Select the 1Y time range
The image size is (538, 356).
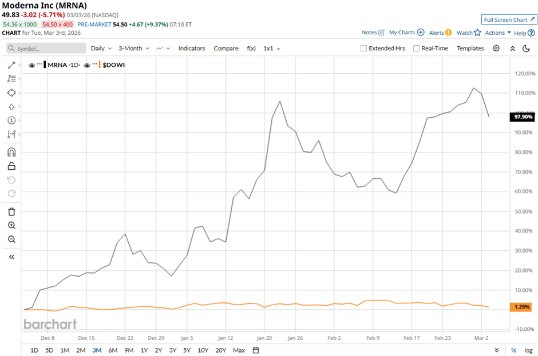click(144, 350)
